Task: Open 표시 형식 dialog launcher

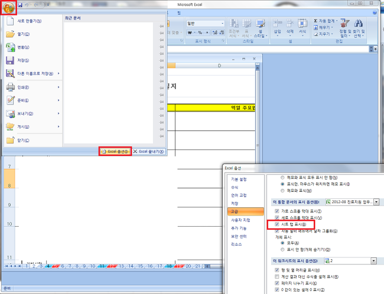Action: (x=223, y=41)
